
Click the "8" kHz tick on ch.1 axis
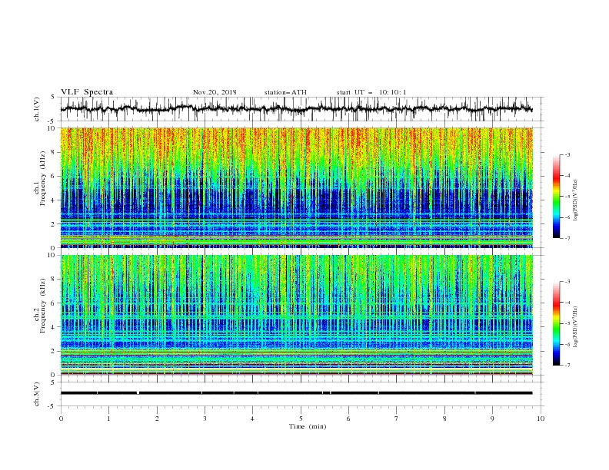click(54, 152)
